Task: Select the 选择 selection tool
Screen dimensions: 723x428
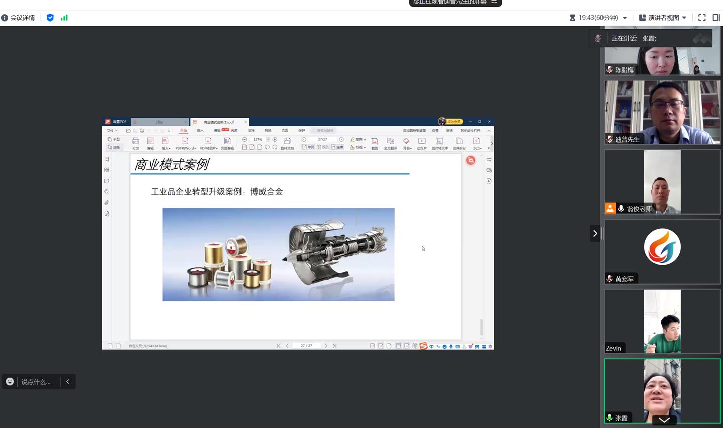Action: tap(114, 147)
